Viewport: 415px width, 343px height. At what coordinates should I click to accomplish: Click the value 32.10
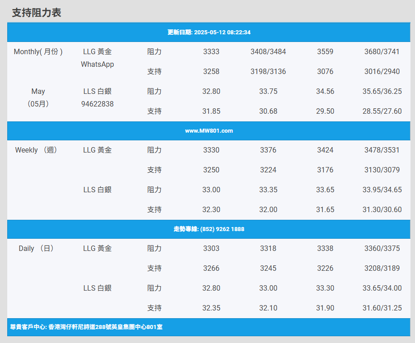[268, 308]
